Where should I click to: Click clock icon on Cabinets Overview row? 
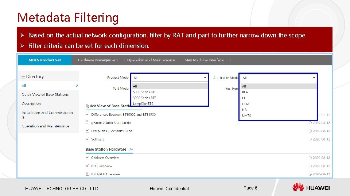point(310,158)
